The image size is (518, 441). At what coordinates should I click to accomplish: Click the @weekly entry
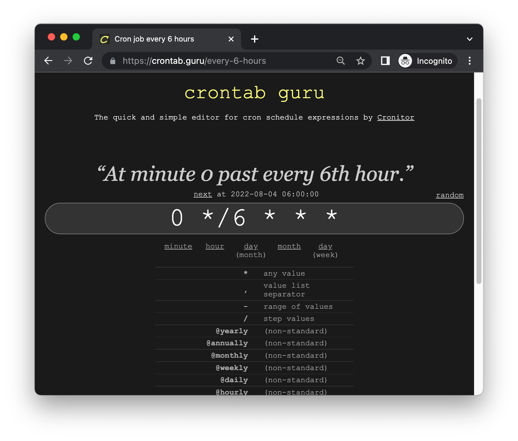click(232, 368)
